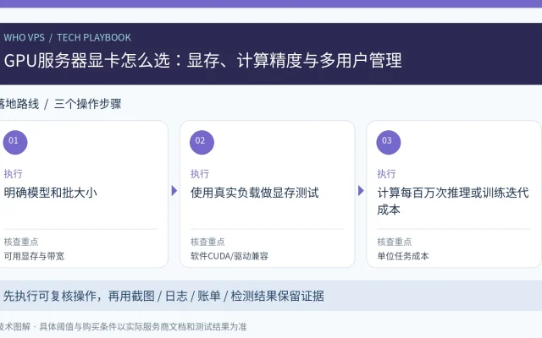Click 核查重点 label in the 01 card
This screenshot has height=338, width=542.
click(21, 242)
